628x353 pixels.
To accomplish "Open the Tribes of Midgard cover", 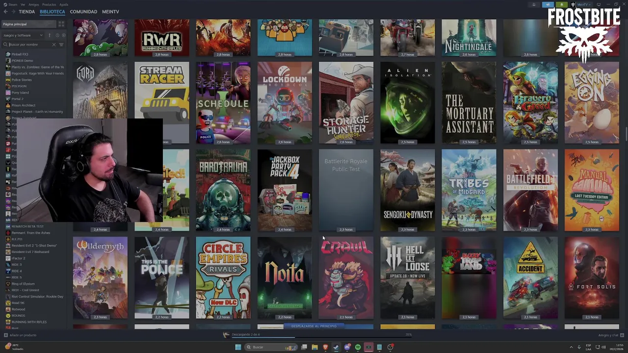I will click(469, 190).
